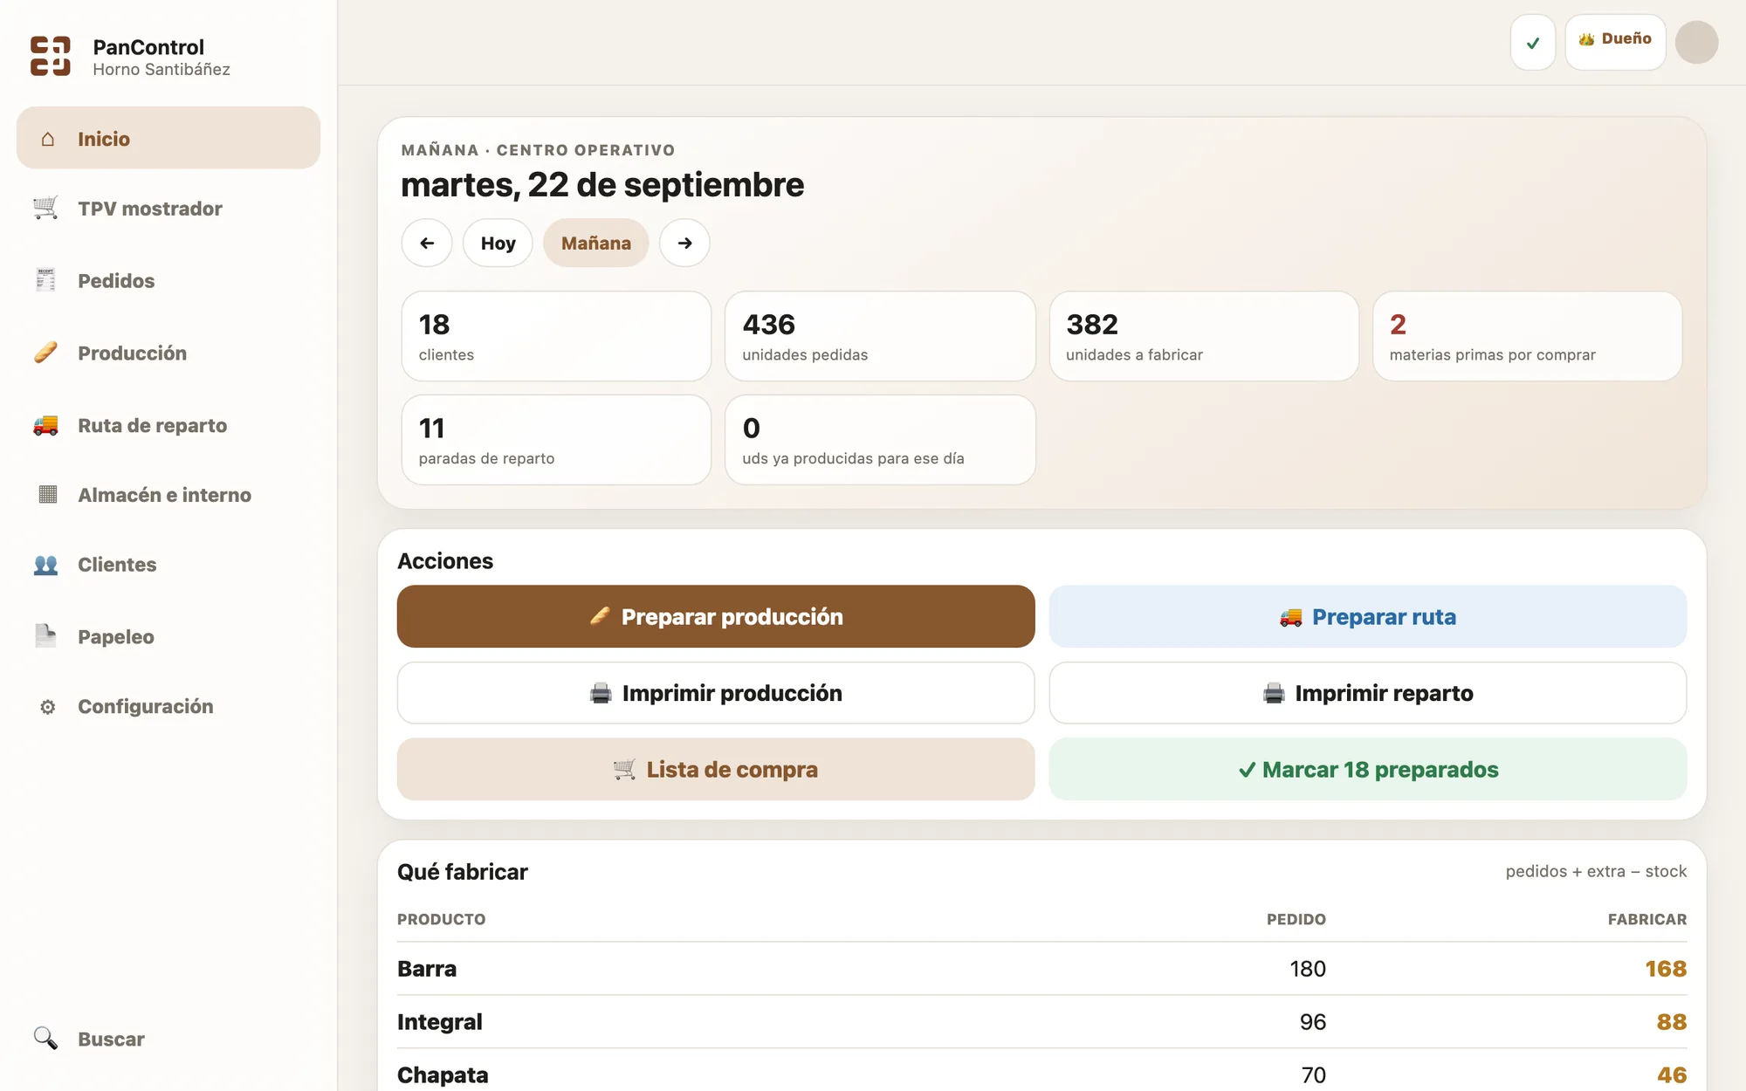Click the Imprimir producción button

click(716, 693)
